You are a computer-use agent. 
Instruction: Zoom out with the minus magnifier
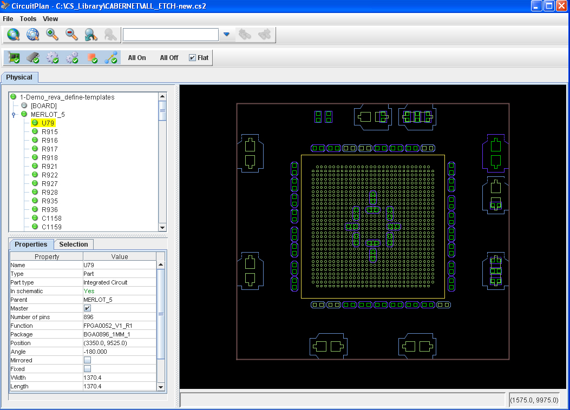tap(71, 35)
